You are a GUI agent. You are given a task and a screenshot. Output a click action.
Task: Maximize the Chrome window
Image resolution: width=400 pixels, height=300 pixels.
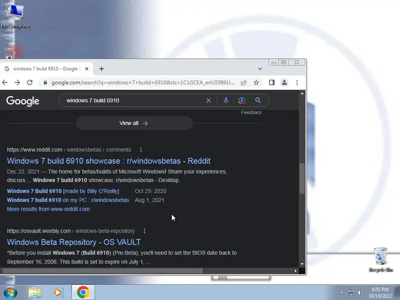tap(284, 62)
